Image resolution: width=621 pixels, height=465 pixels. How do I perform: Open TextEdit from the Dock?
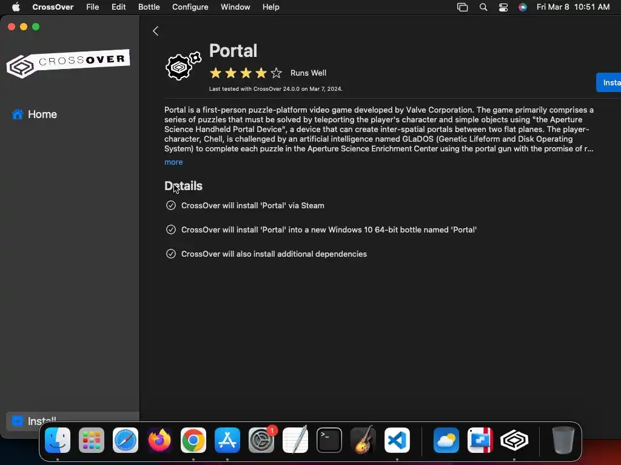click(295, 440)
